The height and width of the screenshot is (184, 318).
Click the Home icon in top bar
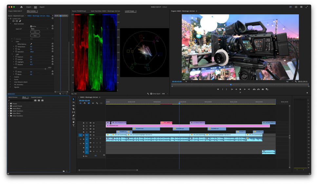[21, 7]
